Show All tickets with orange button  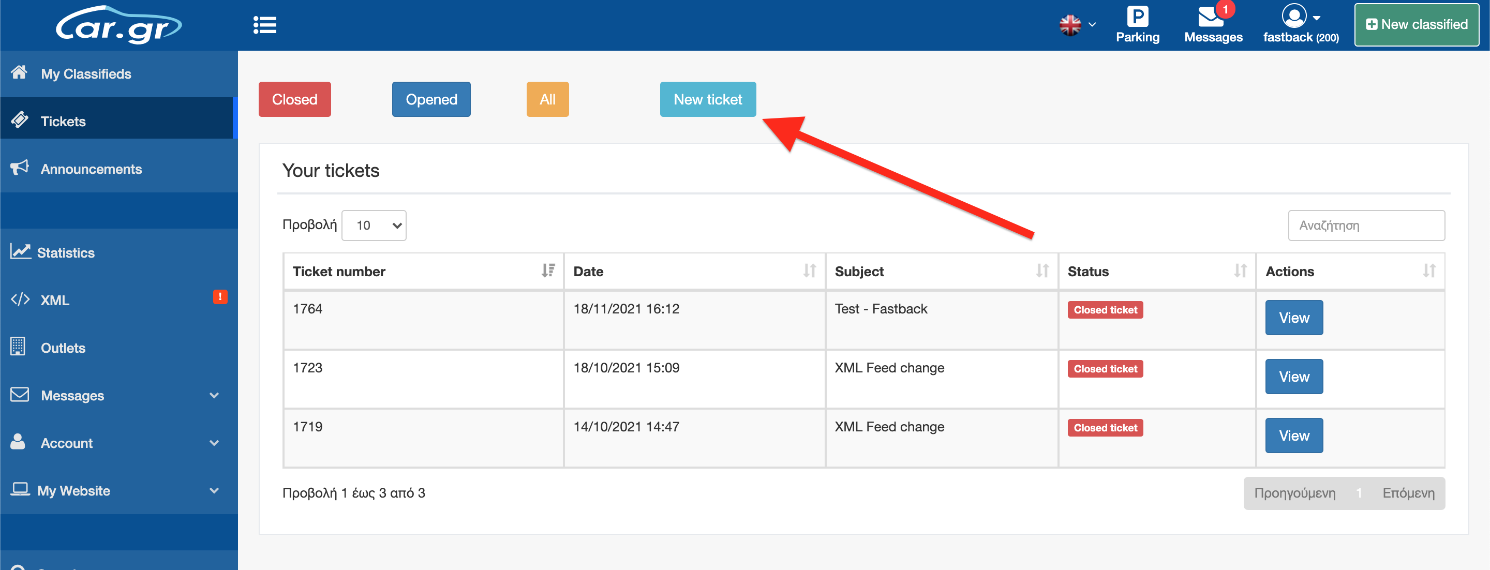pos(547,99)
